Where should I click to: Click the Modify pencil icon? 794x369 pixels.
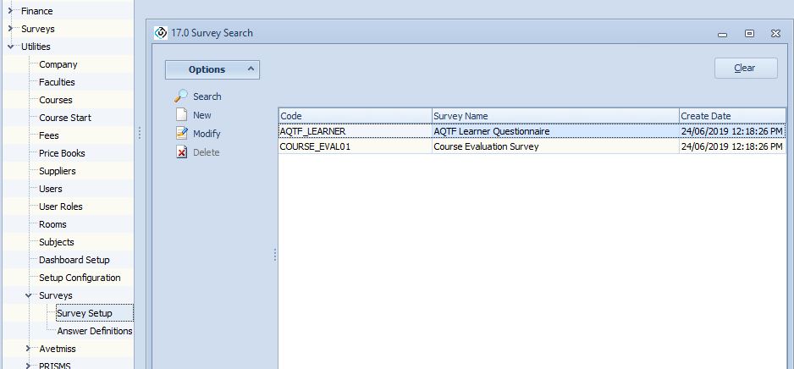[x=181, y=134]
